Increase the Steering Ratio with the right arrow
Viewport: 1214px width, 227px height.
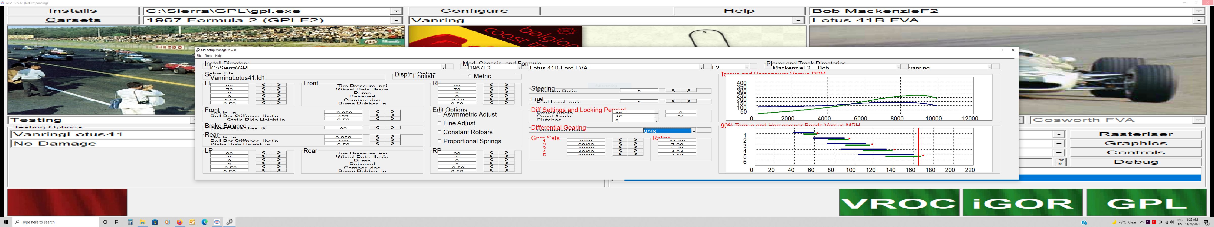click(688, 90)
